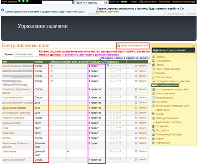The width and height of the screenshot is (198, 164).
Task: Click Новое настраиваемое поле link
Action: point(135,45)
